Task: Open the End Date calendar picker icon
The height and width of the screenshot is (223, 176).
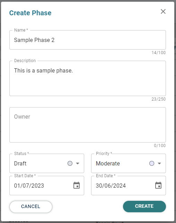Action: (158, 185)
